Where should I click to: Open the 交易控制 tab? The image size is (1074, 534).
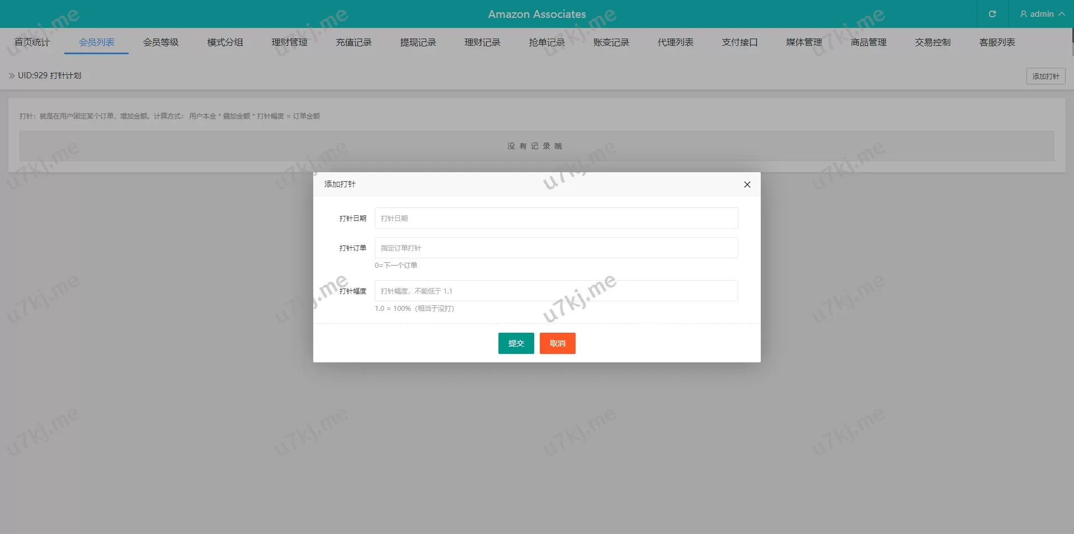coord(932,42)
